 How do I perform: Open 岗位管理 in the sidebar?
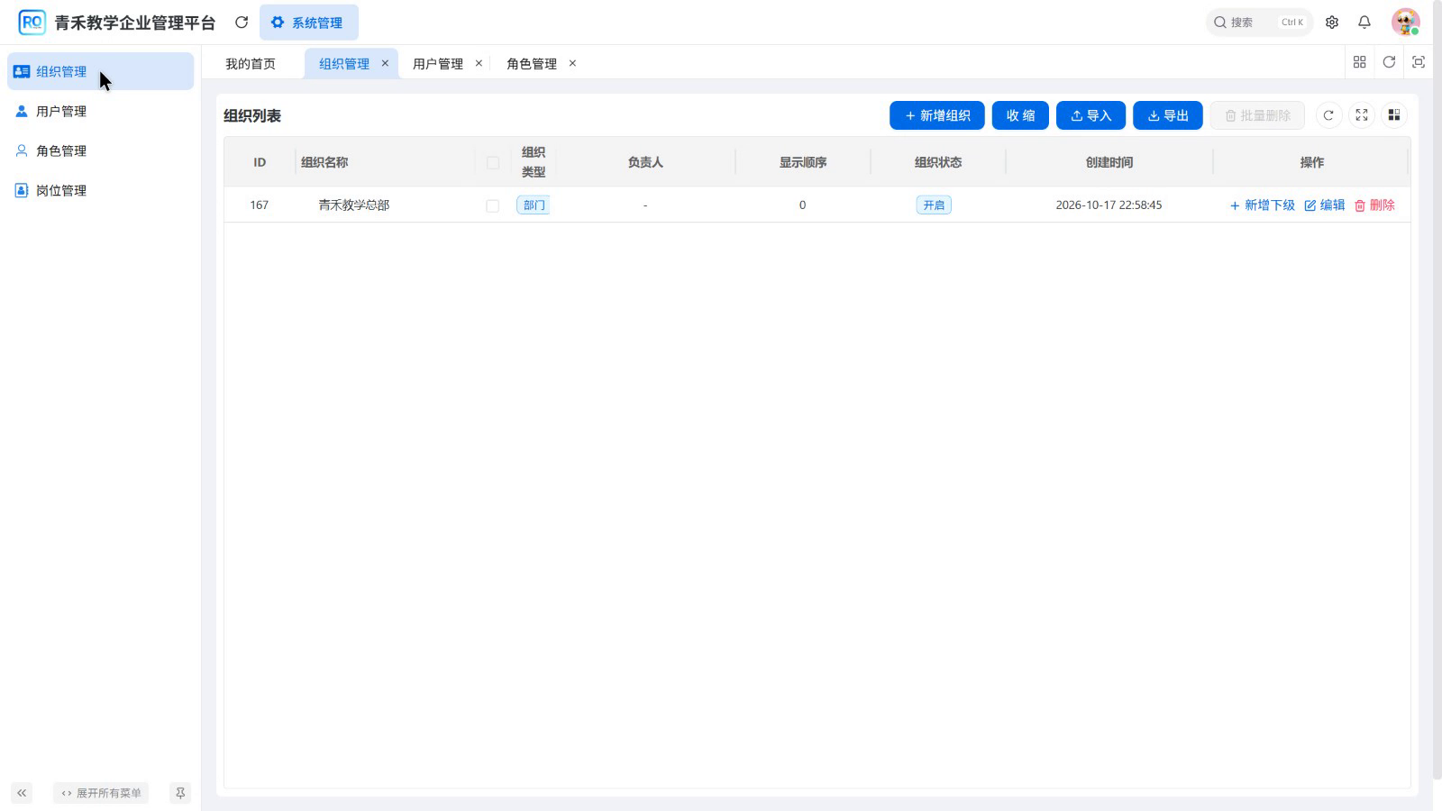100,190
